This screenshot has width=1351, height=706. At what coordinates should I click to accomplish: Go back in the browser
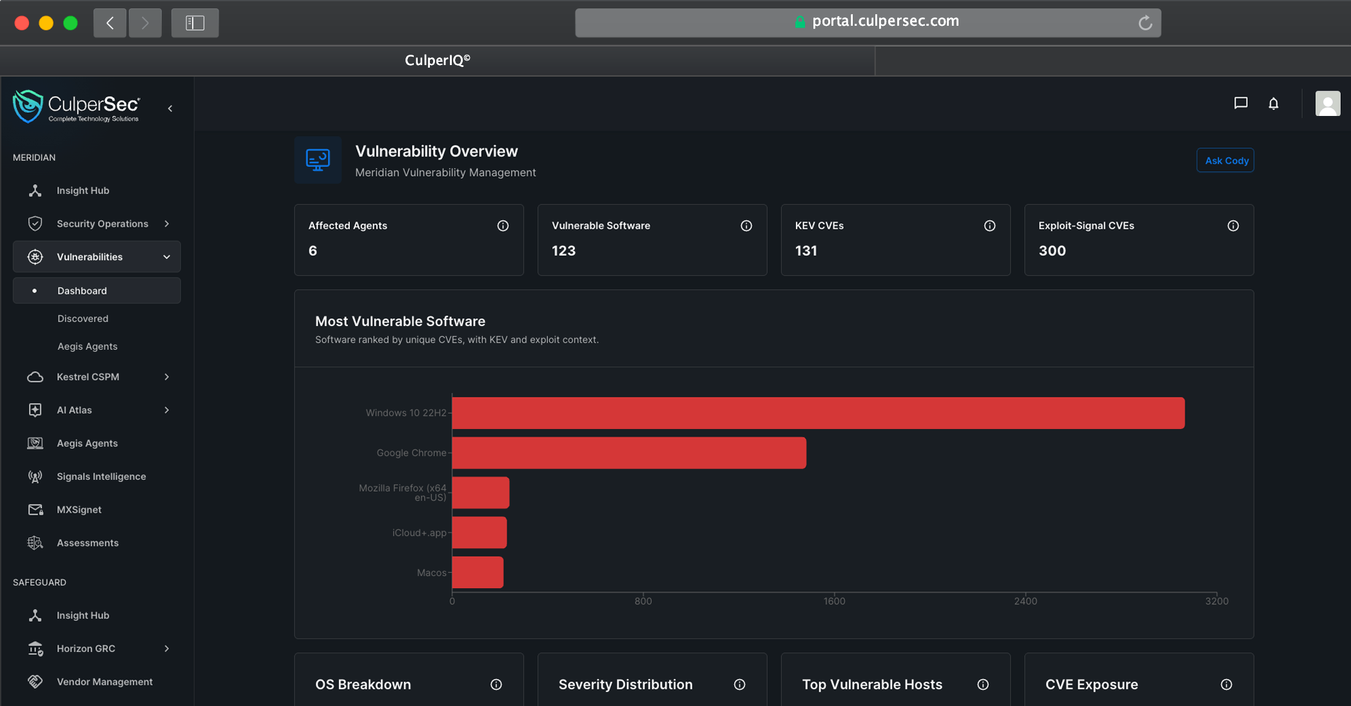[110, 23]
